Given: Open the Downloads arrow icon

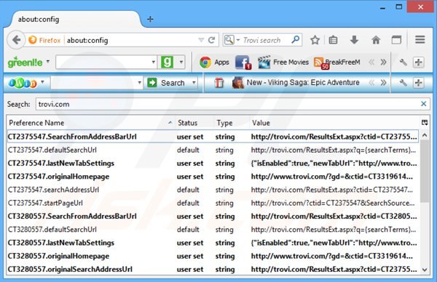Looking at the screenshot, I should tap(354, 40).
